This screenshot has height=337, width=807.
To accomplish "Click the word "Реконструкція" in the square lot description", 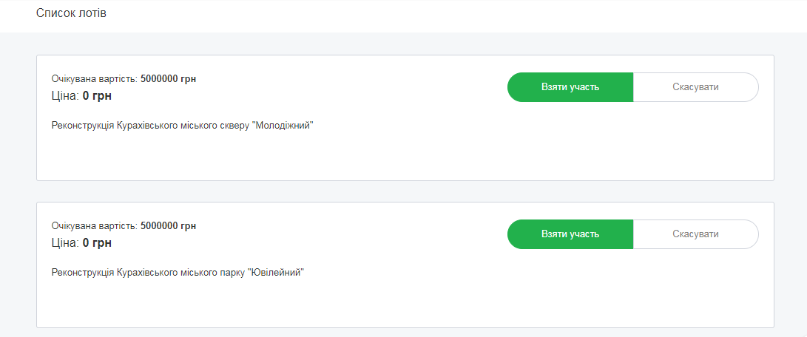I will pyautogui.click(x=83, y=126).
